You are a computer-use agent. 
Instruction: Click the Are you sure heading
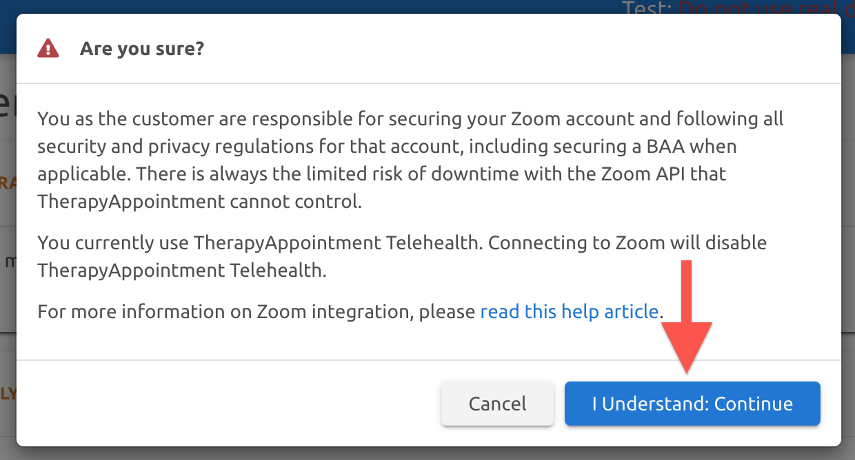(141, 48)
